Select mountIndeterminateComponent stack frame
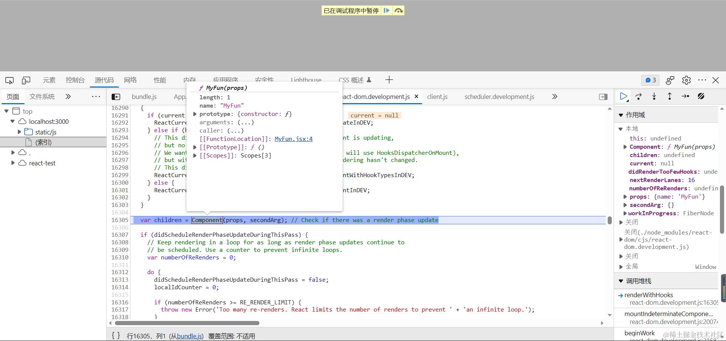 pyautogui.click(x=666, y=318)
